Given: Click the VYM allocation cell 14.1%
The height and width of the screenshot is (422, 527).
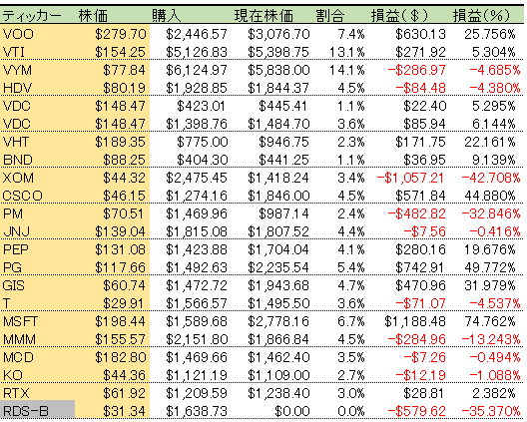Looking at the screenshot, I should point(347,70).
